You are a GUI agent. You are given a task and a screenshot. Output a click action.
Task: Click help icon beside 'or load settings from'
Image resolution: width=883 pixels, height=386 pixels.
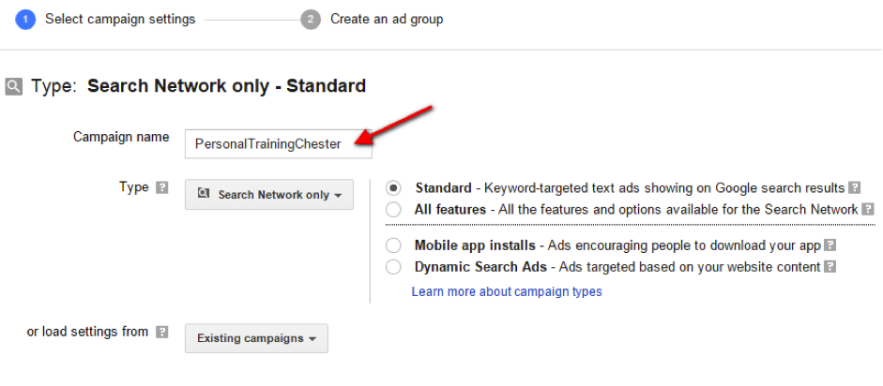tap(162, 332)
